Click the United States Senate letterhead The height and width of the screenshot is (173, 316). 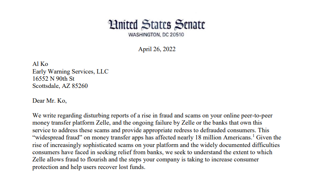[157, 25]
